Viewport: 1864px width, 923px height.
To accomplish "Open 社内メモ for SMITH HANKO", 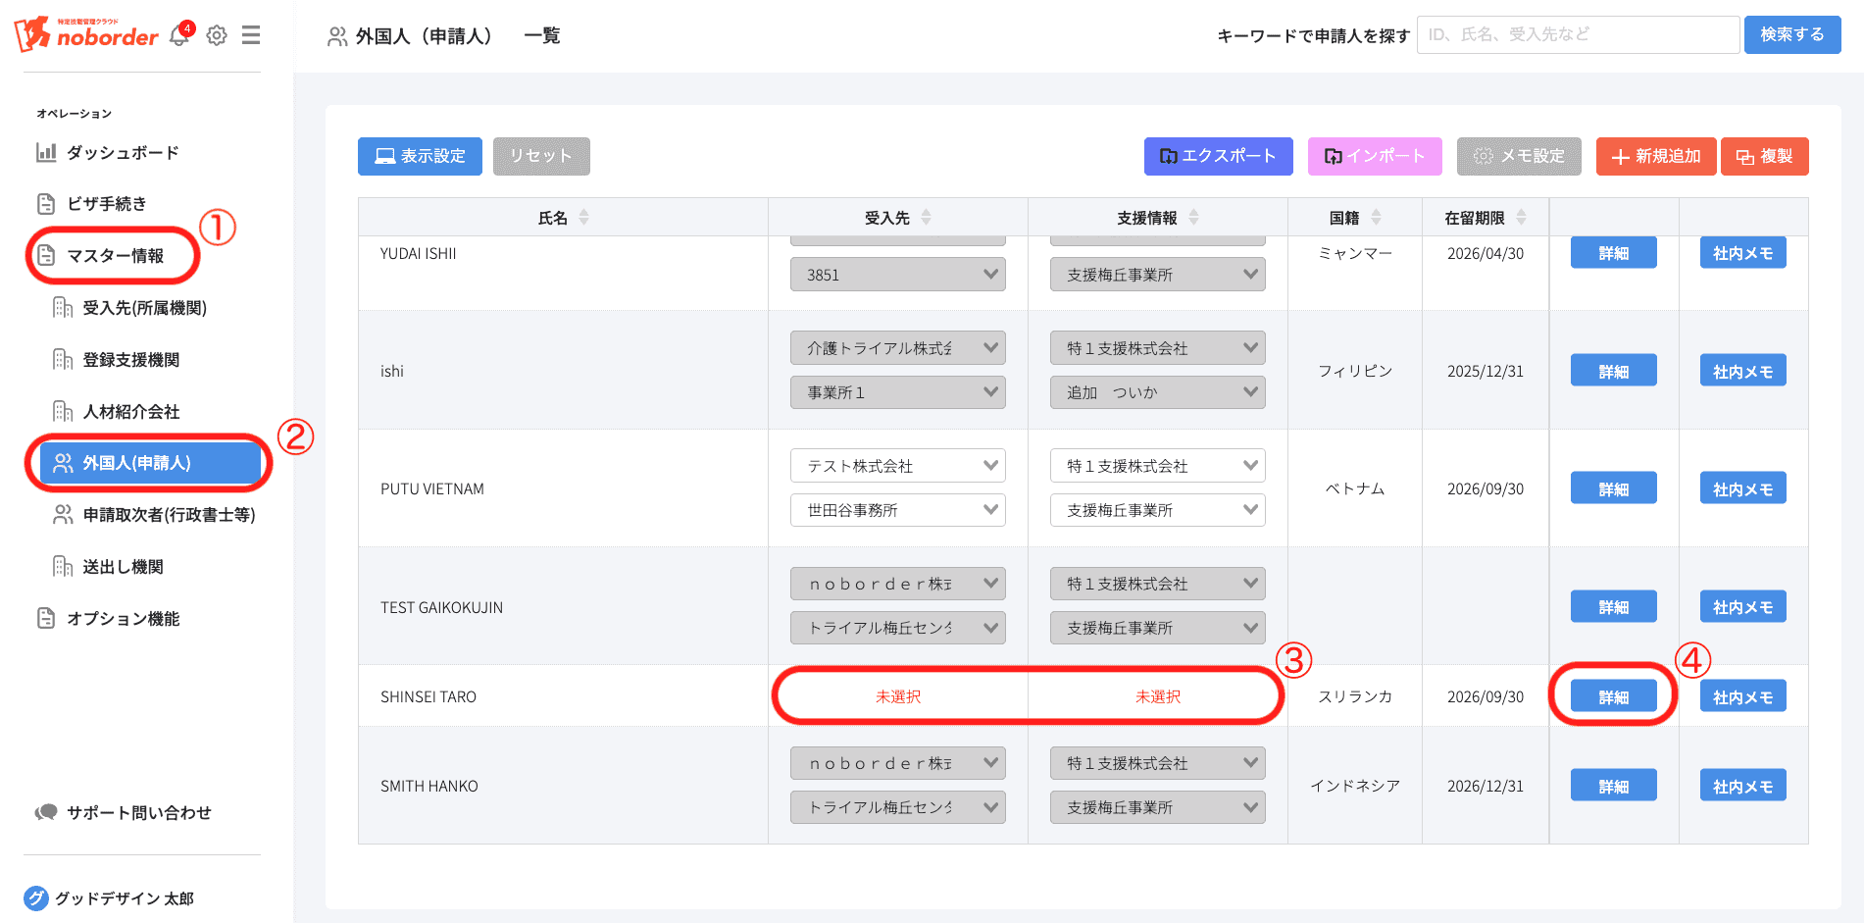I will tap(1742, 787).
